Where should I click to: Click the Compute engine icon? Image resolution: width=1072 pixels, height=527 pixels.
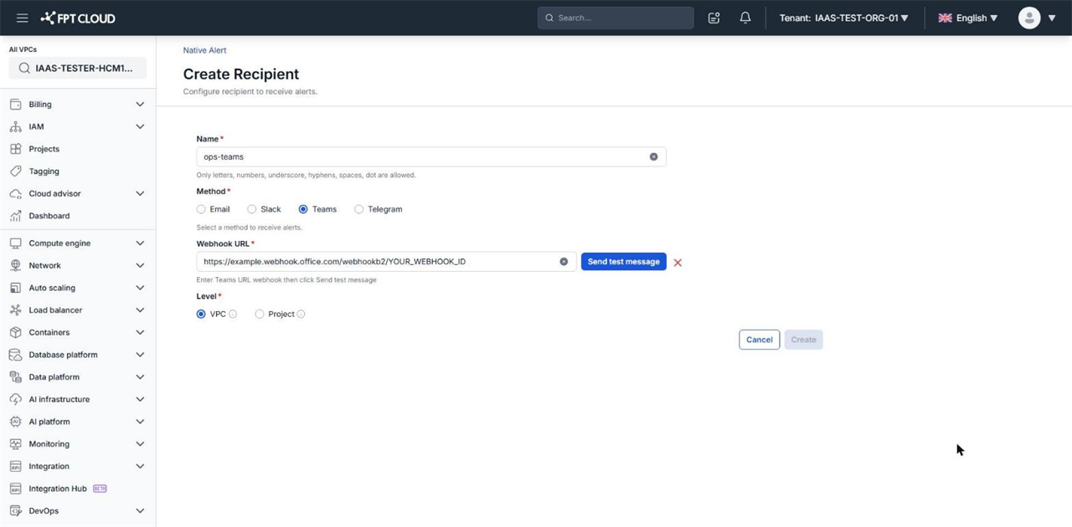click(x=15, y=243)
